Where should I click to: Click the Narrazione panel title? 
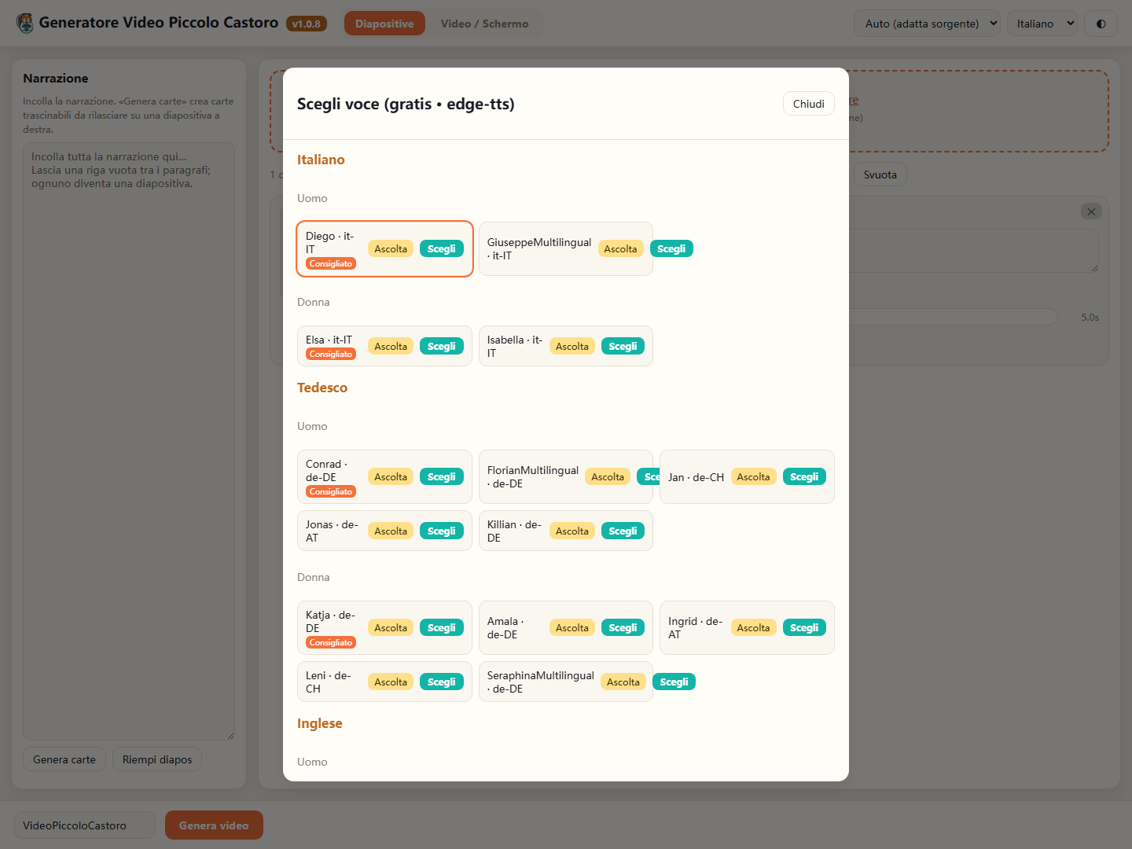point(56,79)
